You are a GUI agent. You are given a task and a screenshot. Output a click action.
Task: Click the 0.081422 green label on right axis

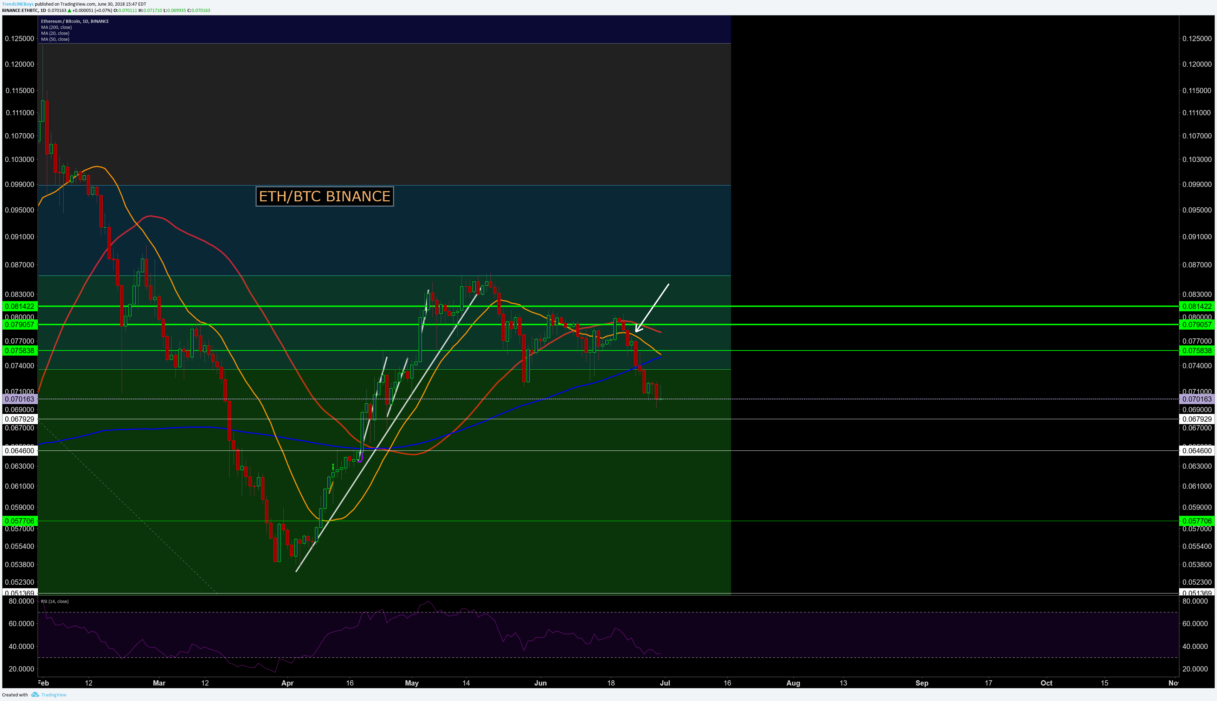click(x=1197, y=307)
